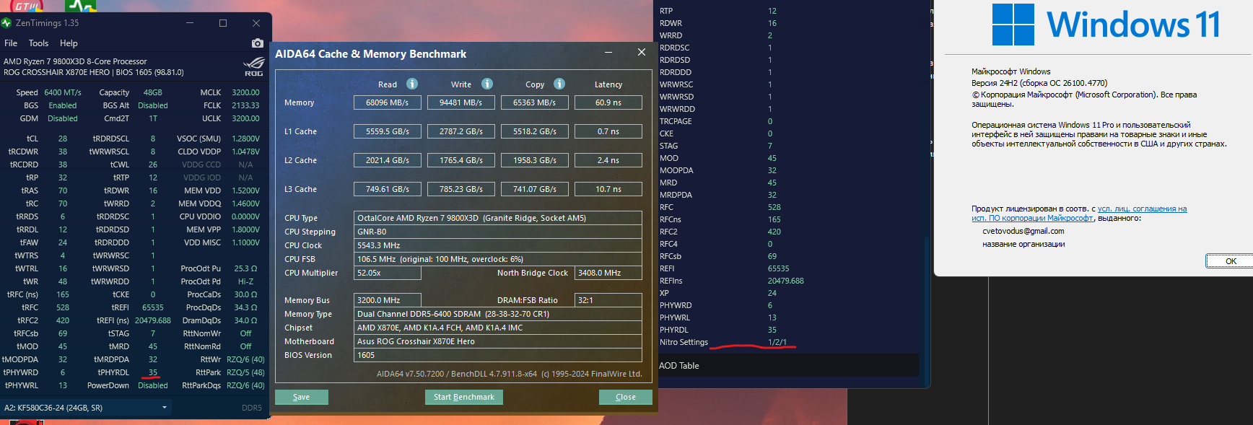Click the VSOC (SMU) value 1.2800V
Viewport: 1253px width, 425px height.
pos(245,139)
